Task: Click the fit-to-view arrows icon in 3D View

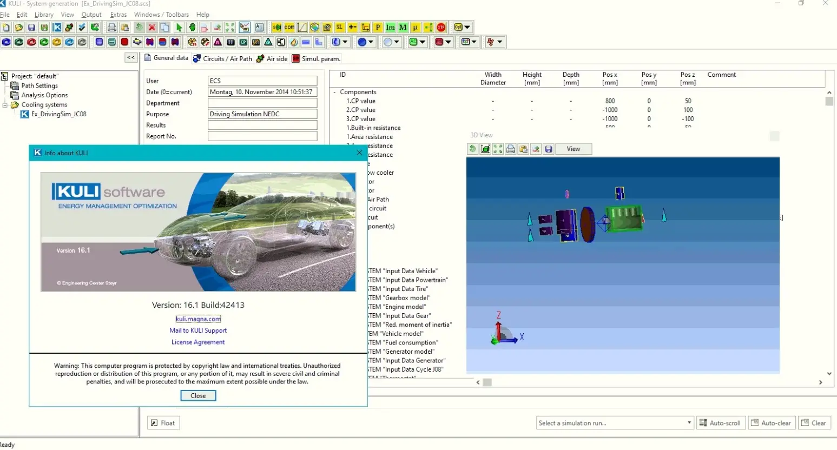Action: point(498,149)
